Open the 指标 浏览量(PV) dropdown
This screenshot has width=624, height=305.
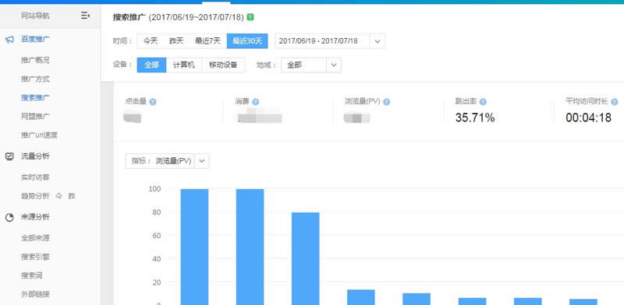(x=202, y=161)
